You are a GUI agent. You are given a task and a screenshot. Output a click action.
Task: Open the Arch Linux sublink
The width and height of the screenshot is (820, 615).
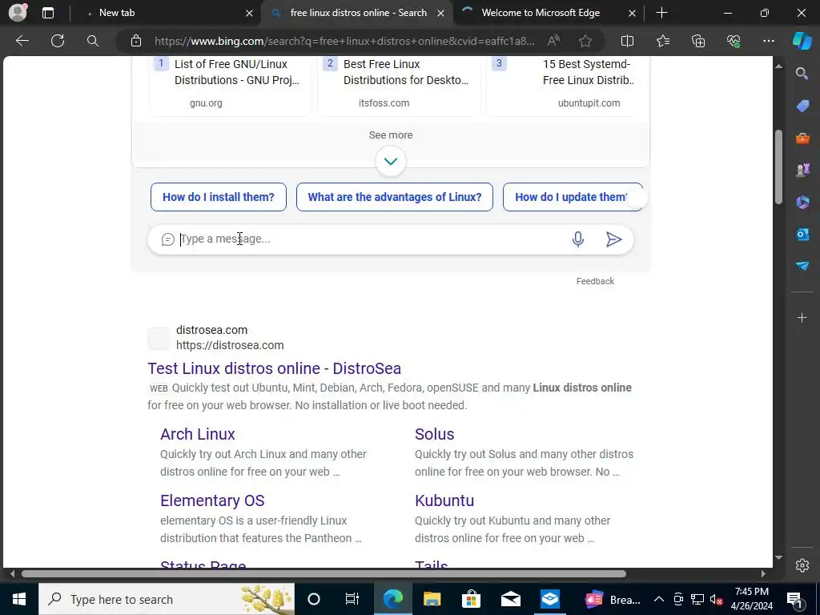[x=198, y=434]
